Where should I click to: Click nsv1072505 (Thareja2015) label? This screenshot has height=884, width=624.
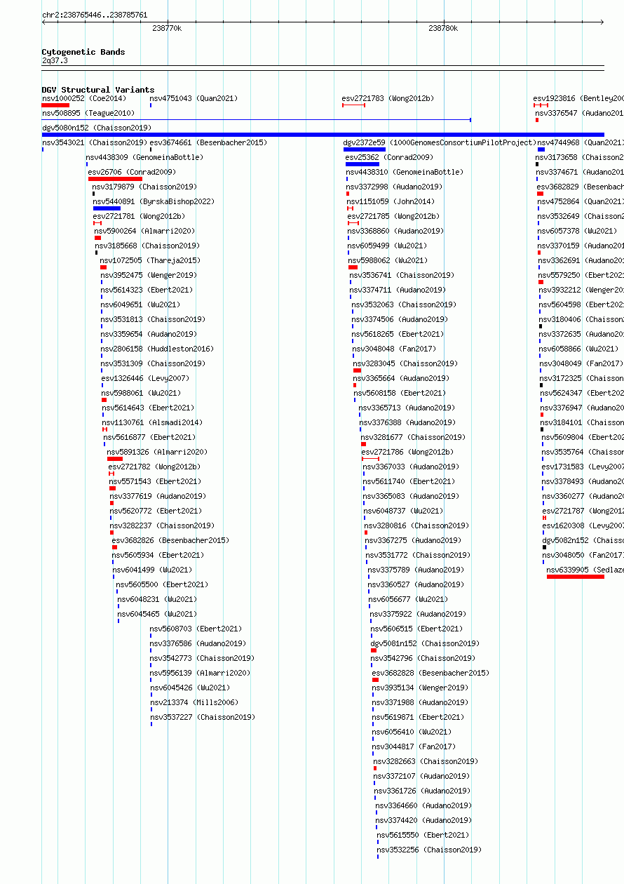151,261
